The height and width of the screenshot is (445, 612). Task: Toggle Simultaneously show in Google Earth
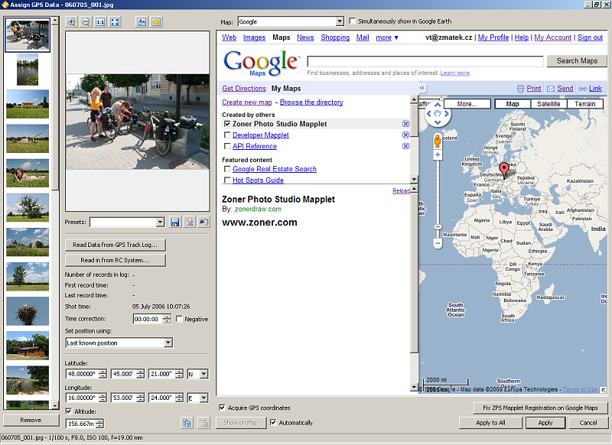[353, 21]
